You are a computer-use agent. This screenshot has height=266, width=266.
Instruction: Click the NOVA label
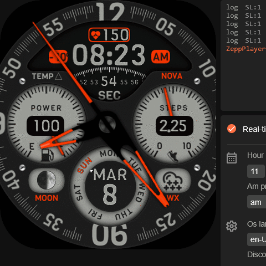[x=172, y=76]
